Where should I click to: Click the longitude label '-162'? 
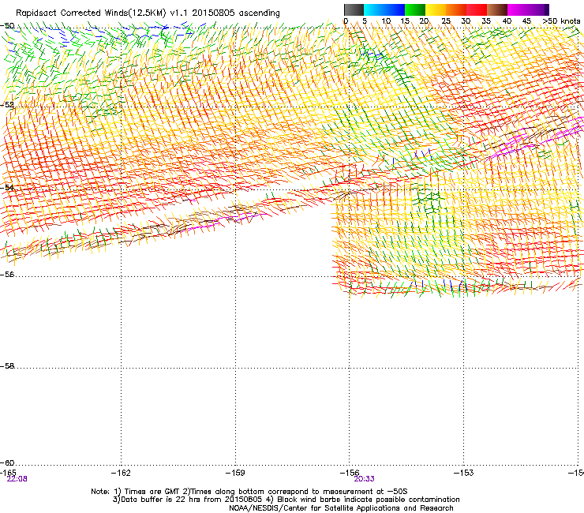[x=121, y=473]
